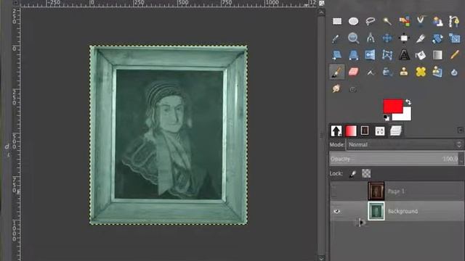This screenshot has width=465, height=261.
Task: Open image menu button at ruler corner
Action: (16, 3)
